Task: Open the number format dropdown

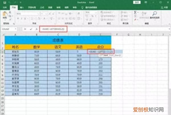Action: click(96, 13)
